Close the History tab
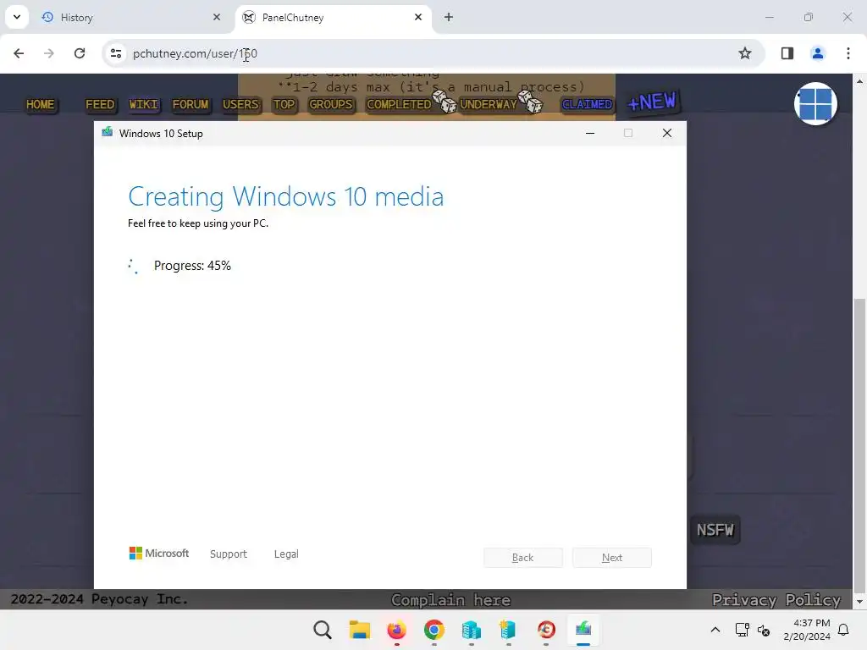 click(x=217, y=17)
